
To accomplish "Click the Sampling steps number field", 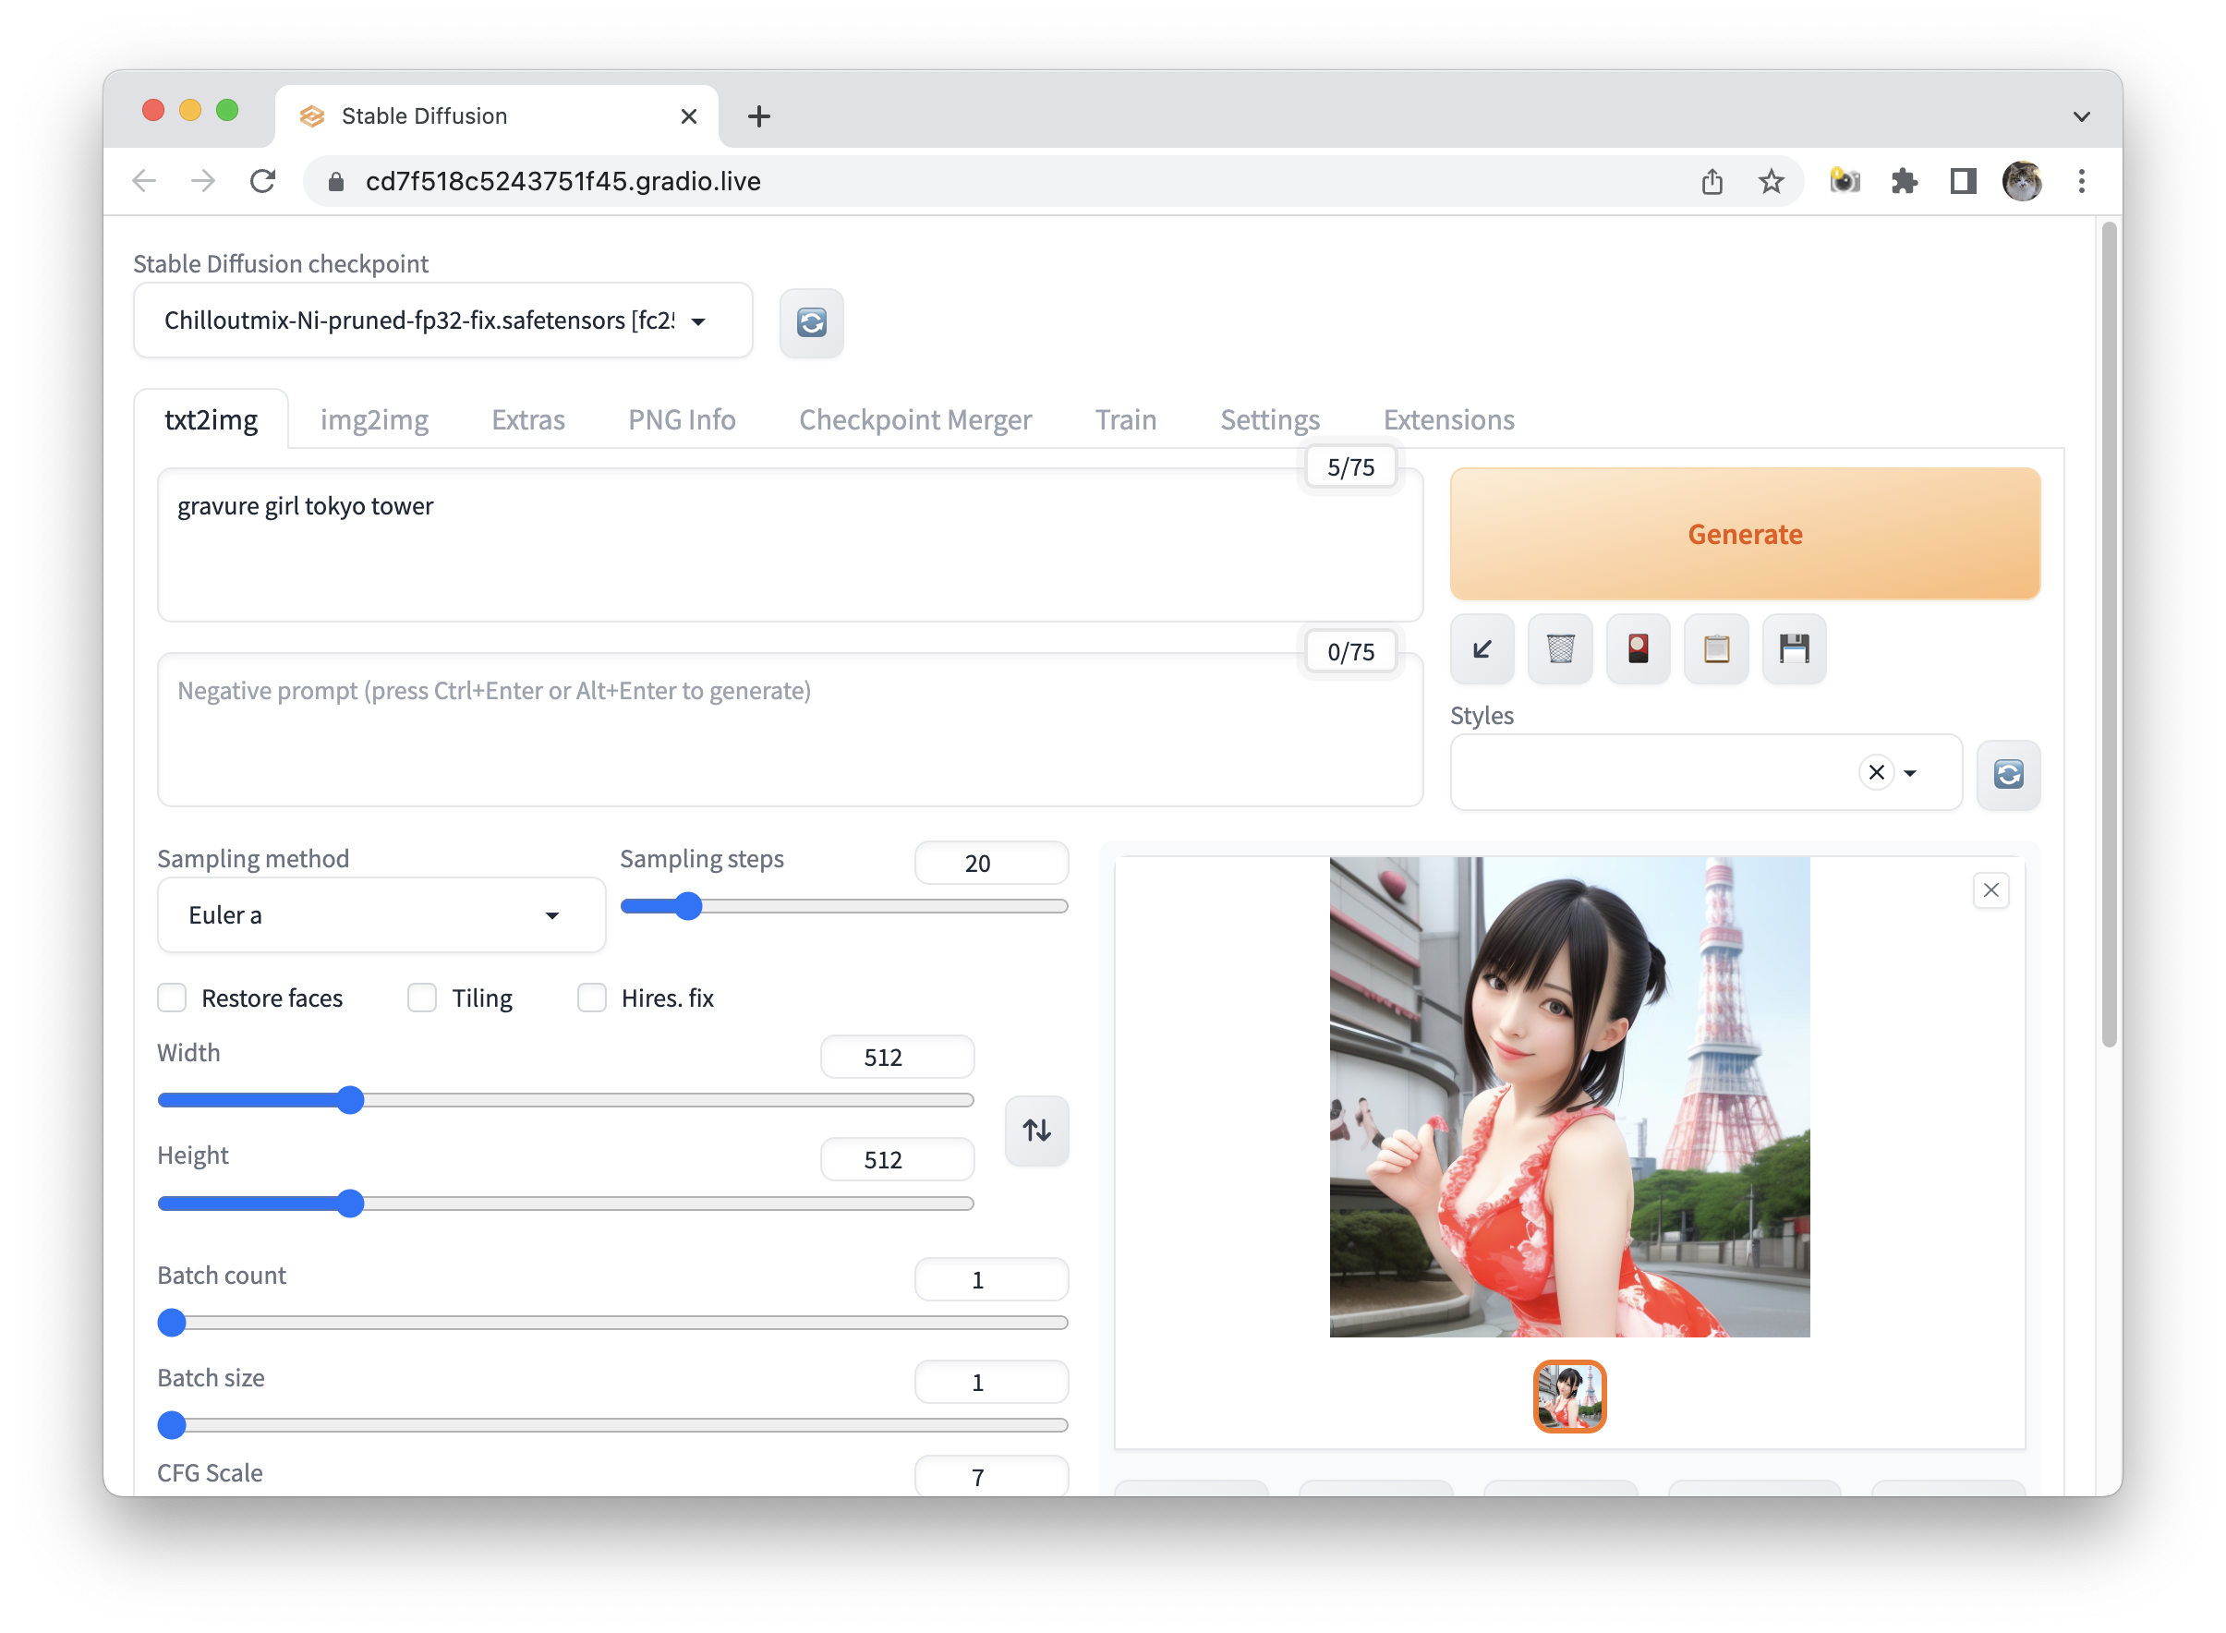I will tap(991, 863).
